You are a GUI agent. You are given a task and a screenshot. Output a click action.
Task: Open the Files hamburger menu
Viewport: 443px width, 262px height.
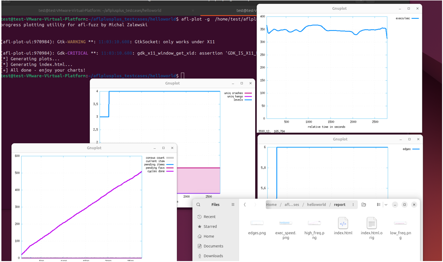(233, 205)
